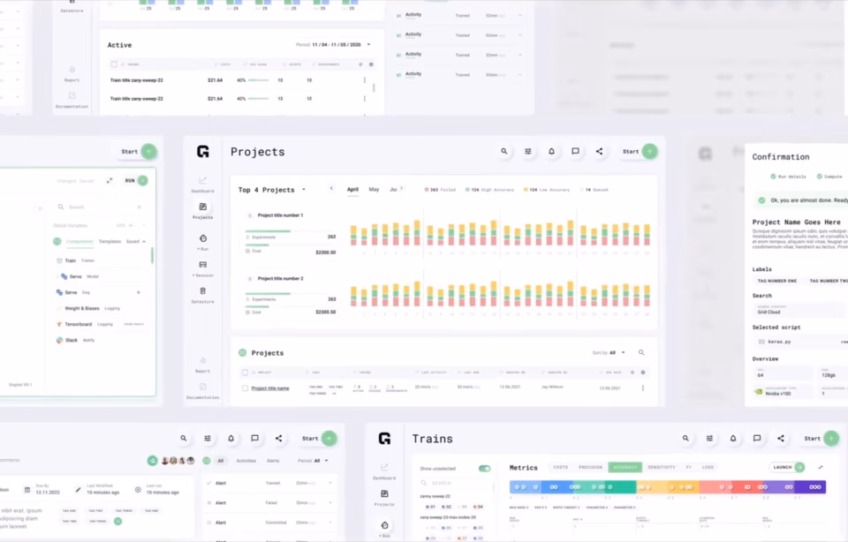Screen dimensions: 848x542
Task: Select Activities filter in bottom-left panel
Action: (x=246, y=461)
